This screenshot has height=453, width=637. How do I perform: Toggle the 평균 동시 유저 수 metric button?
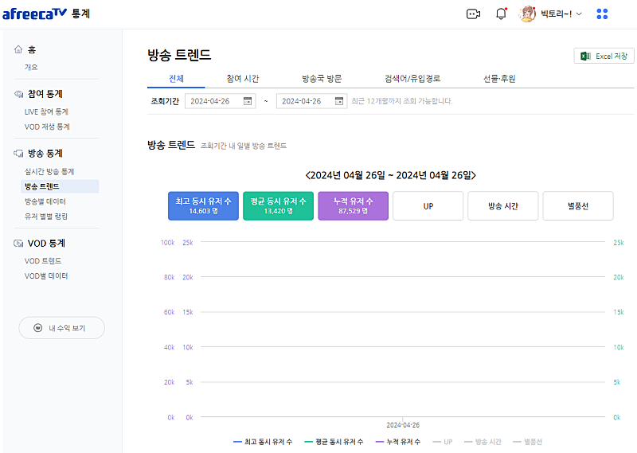[x=278, y=205]
